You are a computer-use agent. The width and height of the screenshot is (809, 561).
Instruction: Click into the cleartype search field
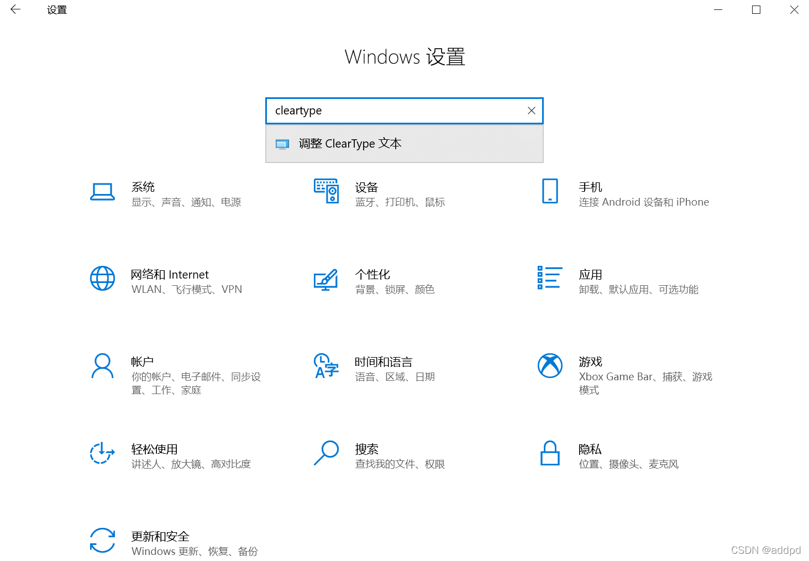pos(404,111)
